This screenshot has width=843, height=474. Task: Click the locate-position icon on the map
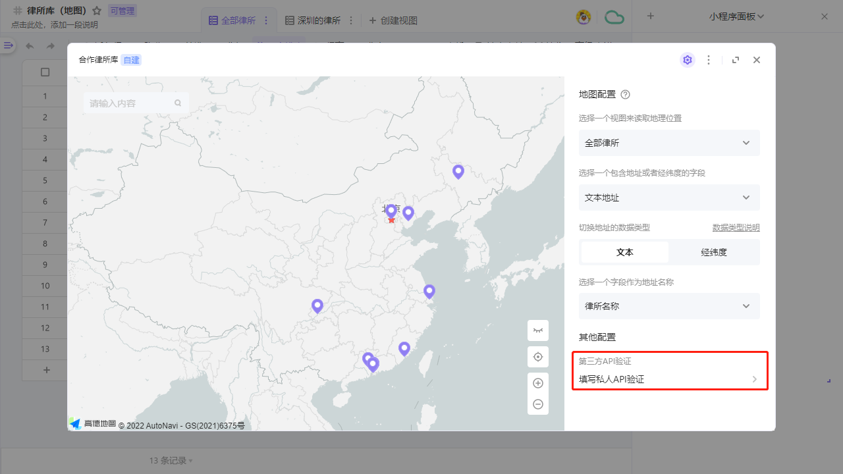537,356
